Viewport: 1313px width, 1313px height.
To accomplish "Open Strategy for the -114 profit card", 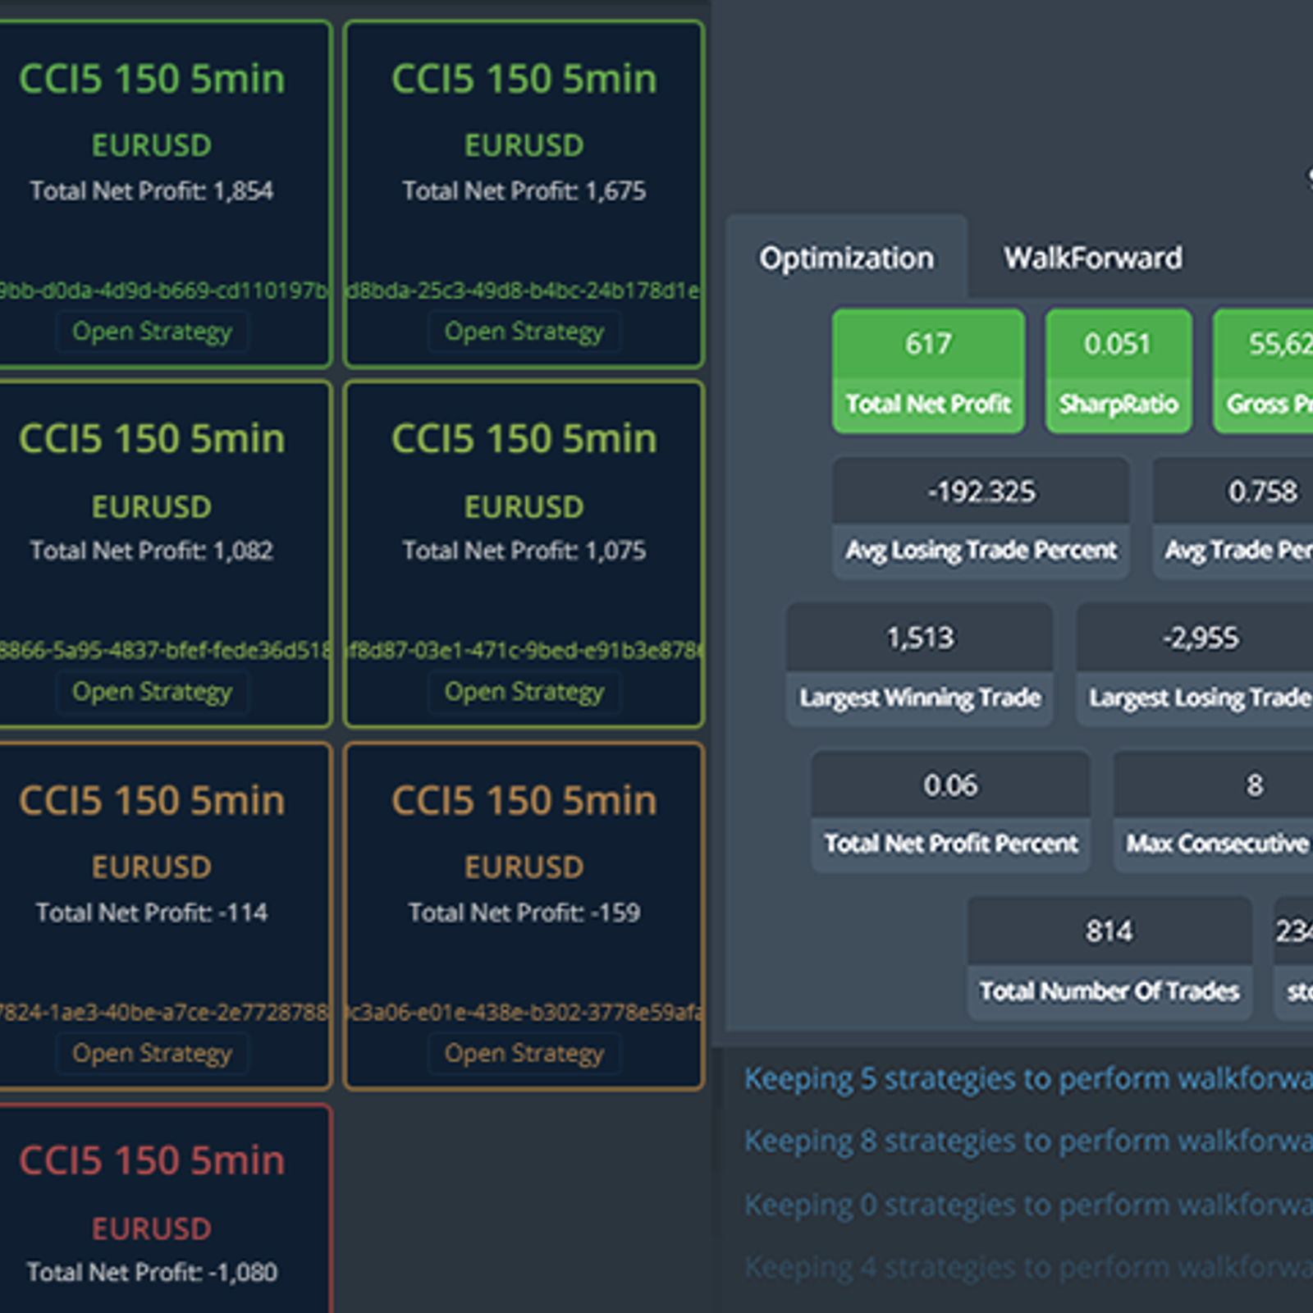I will 152,1053.
